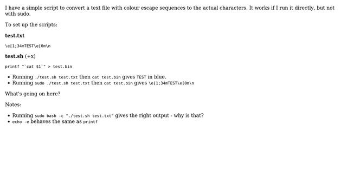The image size is (347, 195).
Task: Click cat test.bin in the second bullet
Action: click(x=118, y=83)
